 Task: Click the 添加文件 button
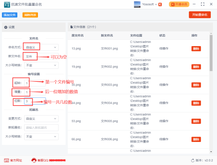9,15
